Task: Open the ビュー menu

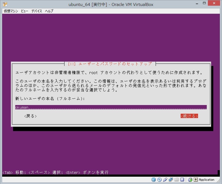Action: (x=24, y=11)
